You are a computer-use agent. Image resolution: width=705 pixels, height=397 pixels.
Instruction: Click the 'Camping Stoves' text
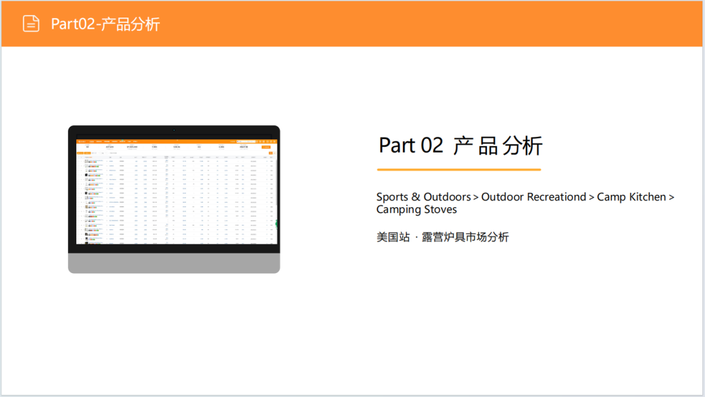click(416, 209)
